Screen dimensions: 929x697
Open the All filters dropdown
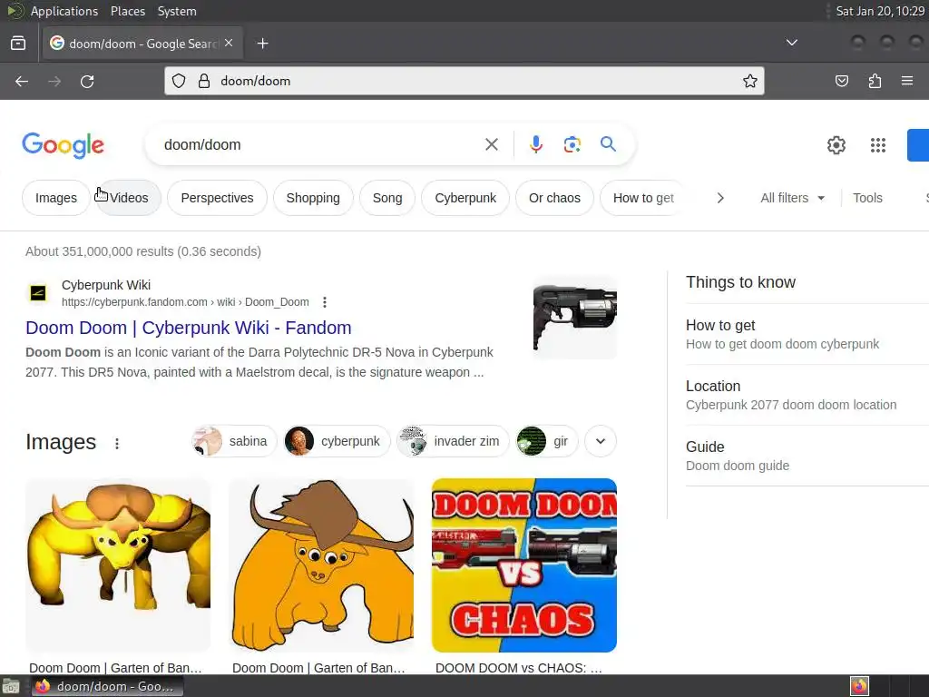pyautogui.click(x=792, y=198)
